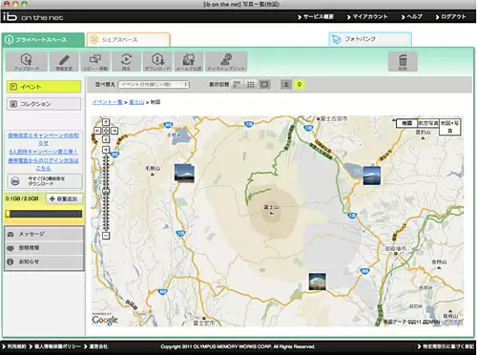This screenshot has height=355, width=477.
Task: Open the photo thumbnail by the eastern lake
Action: [372, 176]
